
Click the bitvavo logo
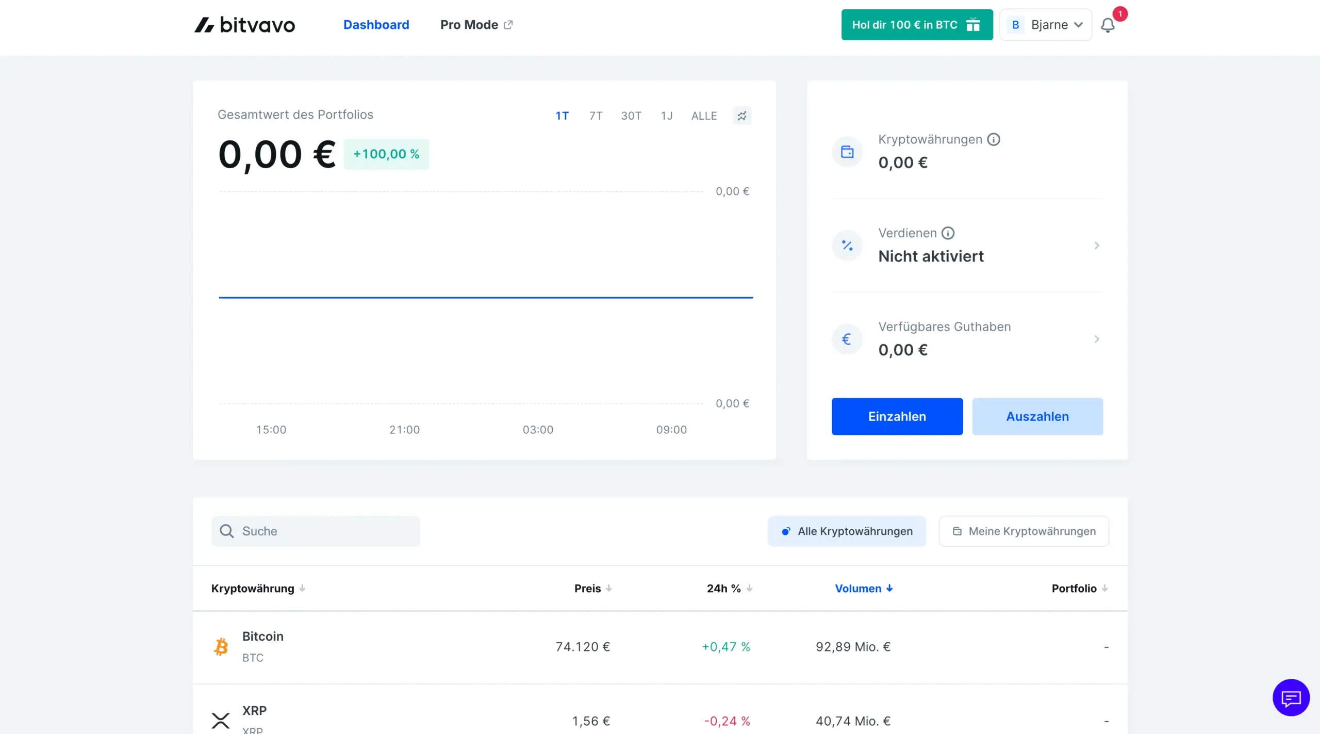(x=244, y=25)
